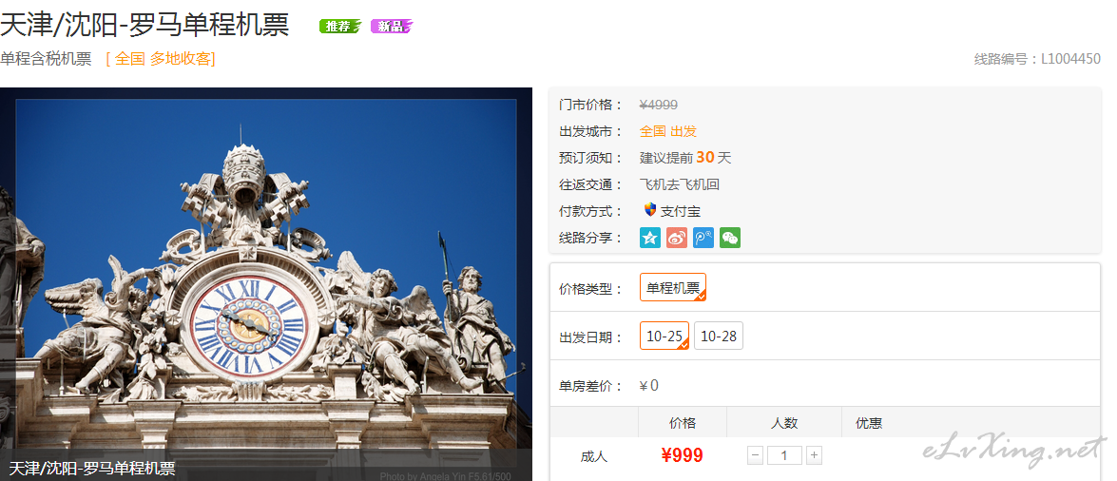
Task: Click the 全国 出发 departure city link
Action: pyautogui.click(x=667, y=131)
